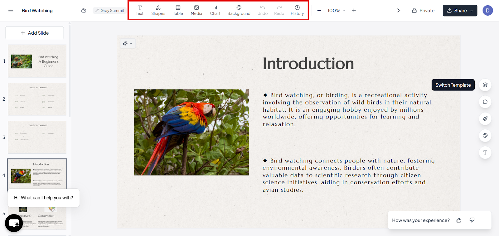The height and width of the screenshot is (236, 499).
Task: Click the thumbs down feedback icon
Action: point(472,220)
